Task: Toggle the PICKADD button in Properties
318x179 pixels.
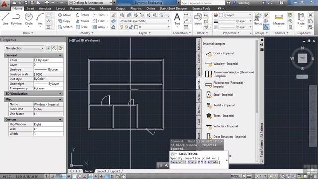Action: pyautogui.click(x=48, y=48)
